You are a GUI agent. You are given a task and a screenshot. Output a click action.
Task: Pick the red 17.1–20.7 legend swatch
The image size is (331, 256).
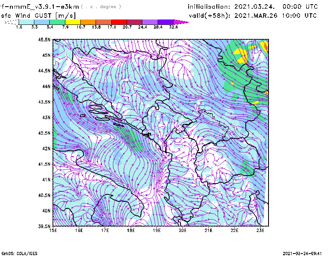pyautogui.click(x=119, y=22)
